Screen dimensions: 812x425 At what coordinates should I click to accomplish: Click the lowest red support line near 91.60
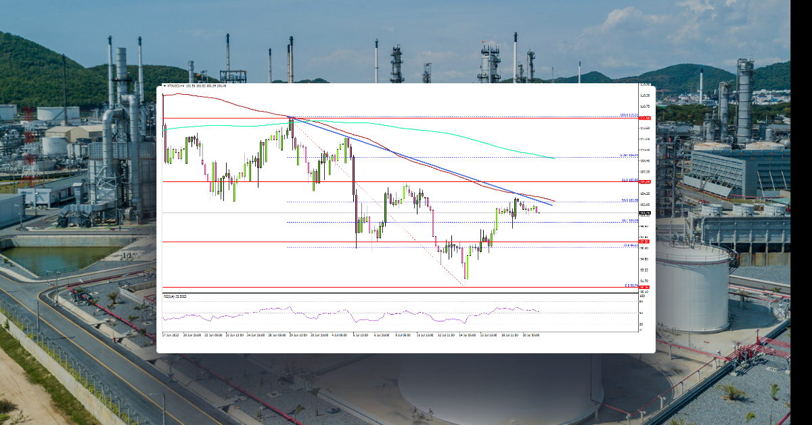click(x=406, y=287)
